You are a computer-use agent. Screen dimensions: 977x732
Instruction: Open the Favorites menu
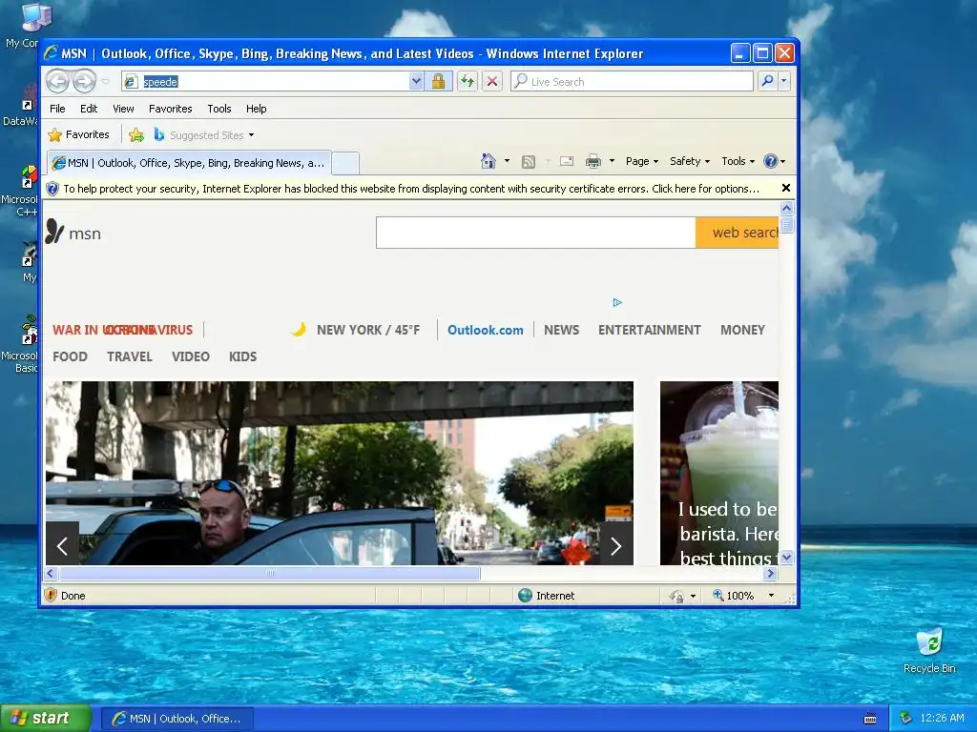[x=170, y=109]
